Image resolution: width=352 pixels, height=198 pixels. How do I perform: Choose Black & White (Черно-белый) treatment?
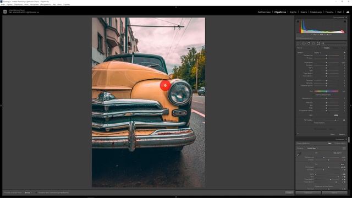340,143
